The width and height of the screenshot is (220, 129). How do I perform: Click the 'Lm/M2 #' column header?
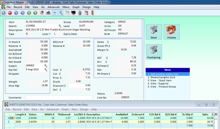[78, 114]
